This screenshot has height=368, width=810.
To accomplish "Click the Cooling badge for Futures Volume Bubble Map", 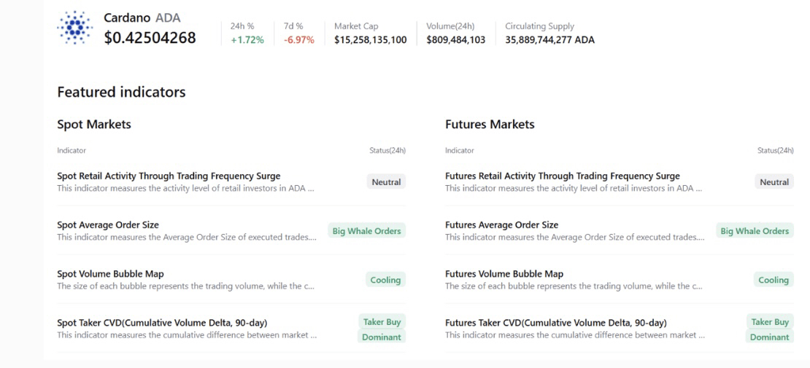I will point(774,280).
